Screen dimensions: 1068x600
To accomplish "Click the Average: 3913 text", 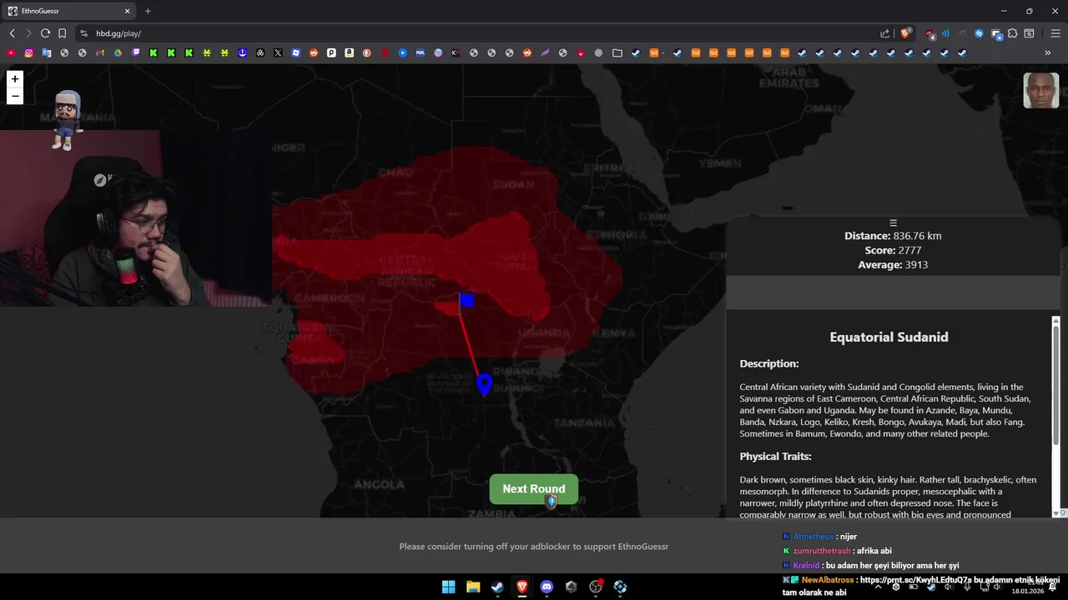I will click(893, 264).
